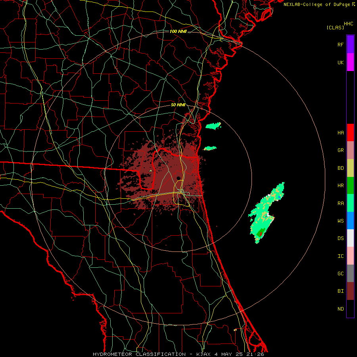Screen dimensions: 357x357
Task: Click the "HR" legend label
Action: point(340,186)
